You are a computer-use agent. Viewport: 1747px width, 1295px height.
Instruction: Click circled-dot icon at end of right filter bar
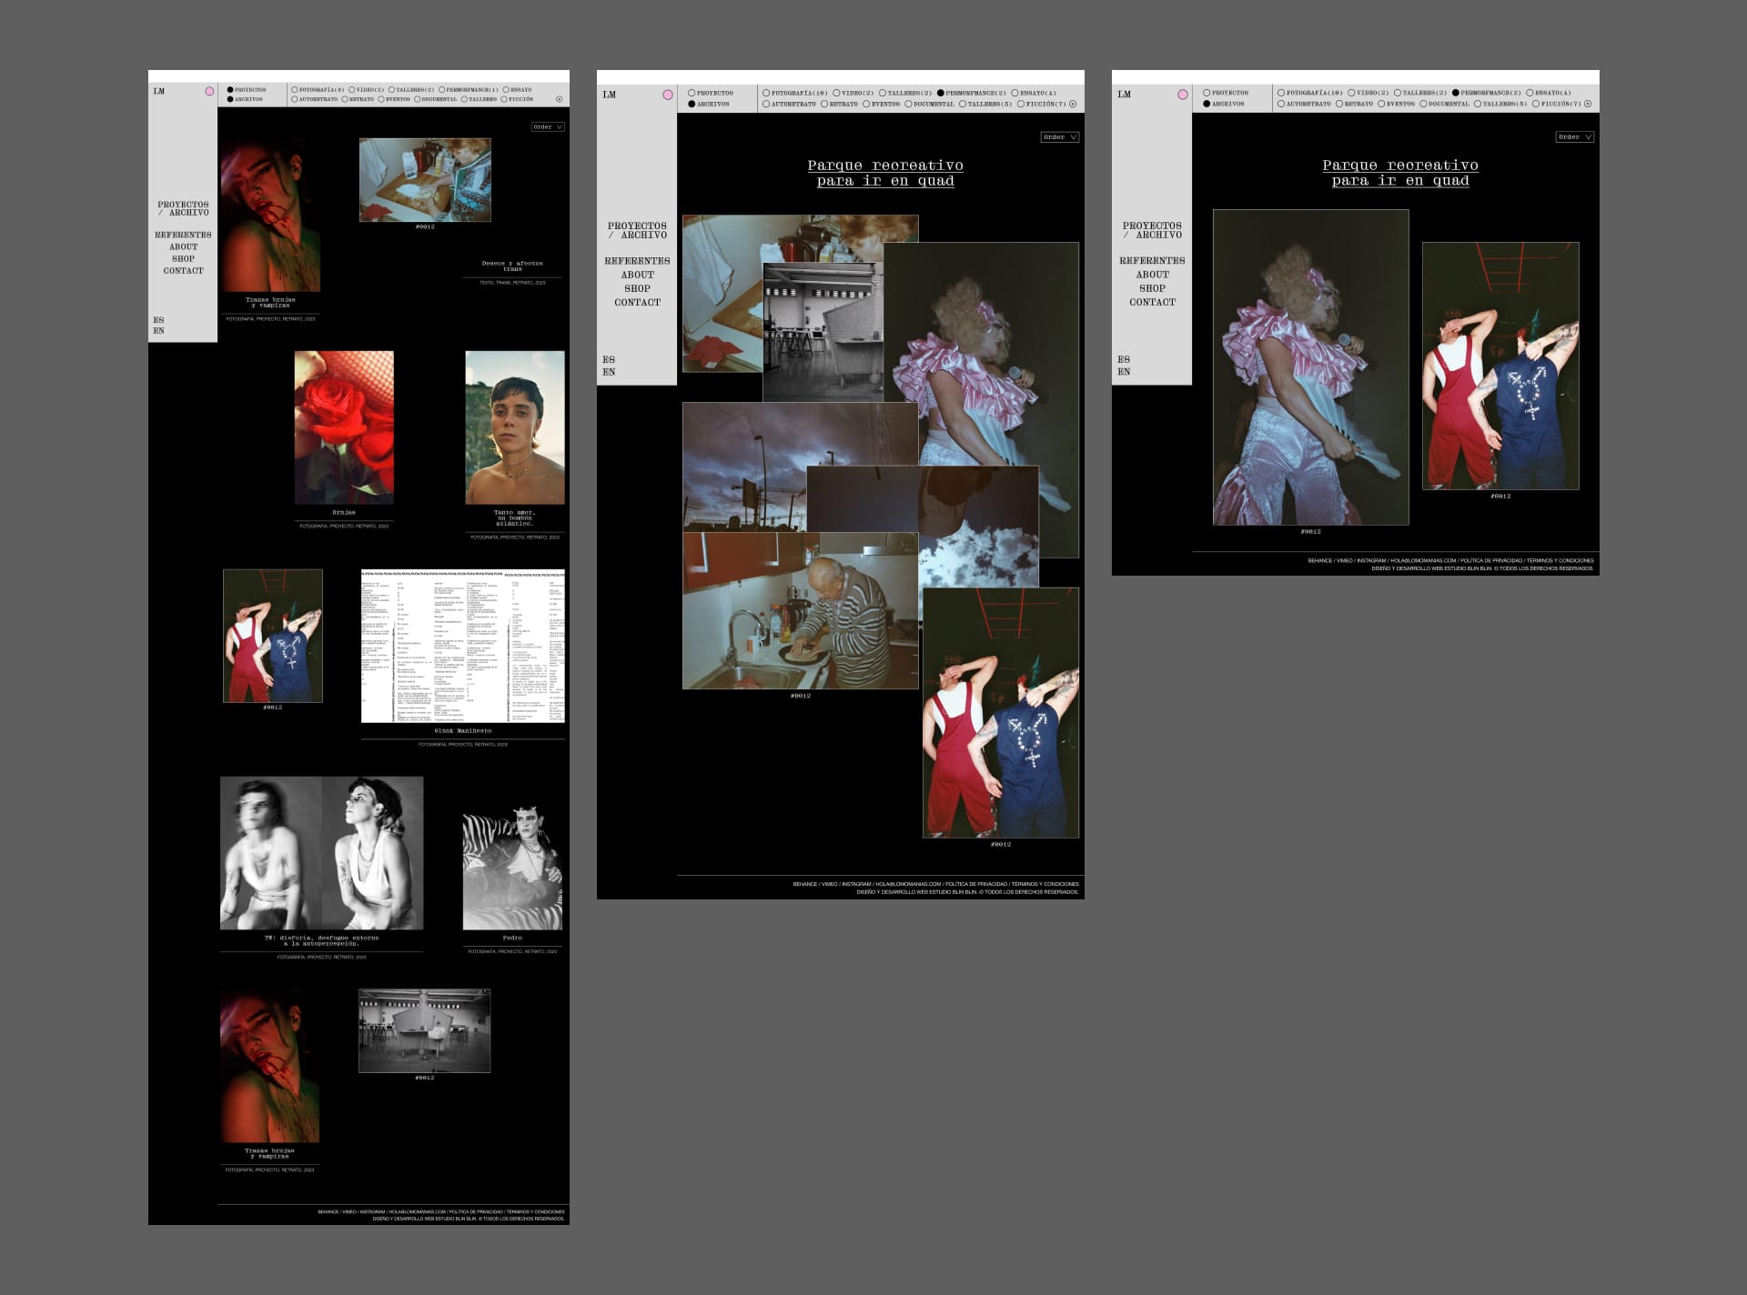pyautogui.click(x=1588, y=104)
